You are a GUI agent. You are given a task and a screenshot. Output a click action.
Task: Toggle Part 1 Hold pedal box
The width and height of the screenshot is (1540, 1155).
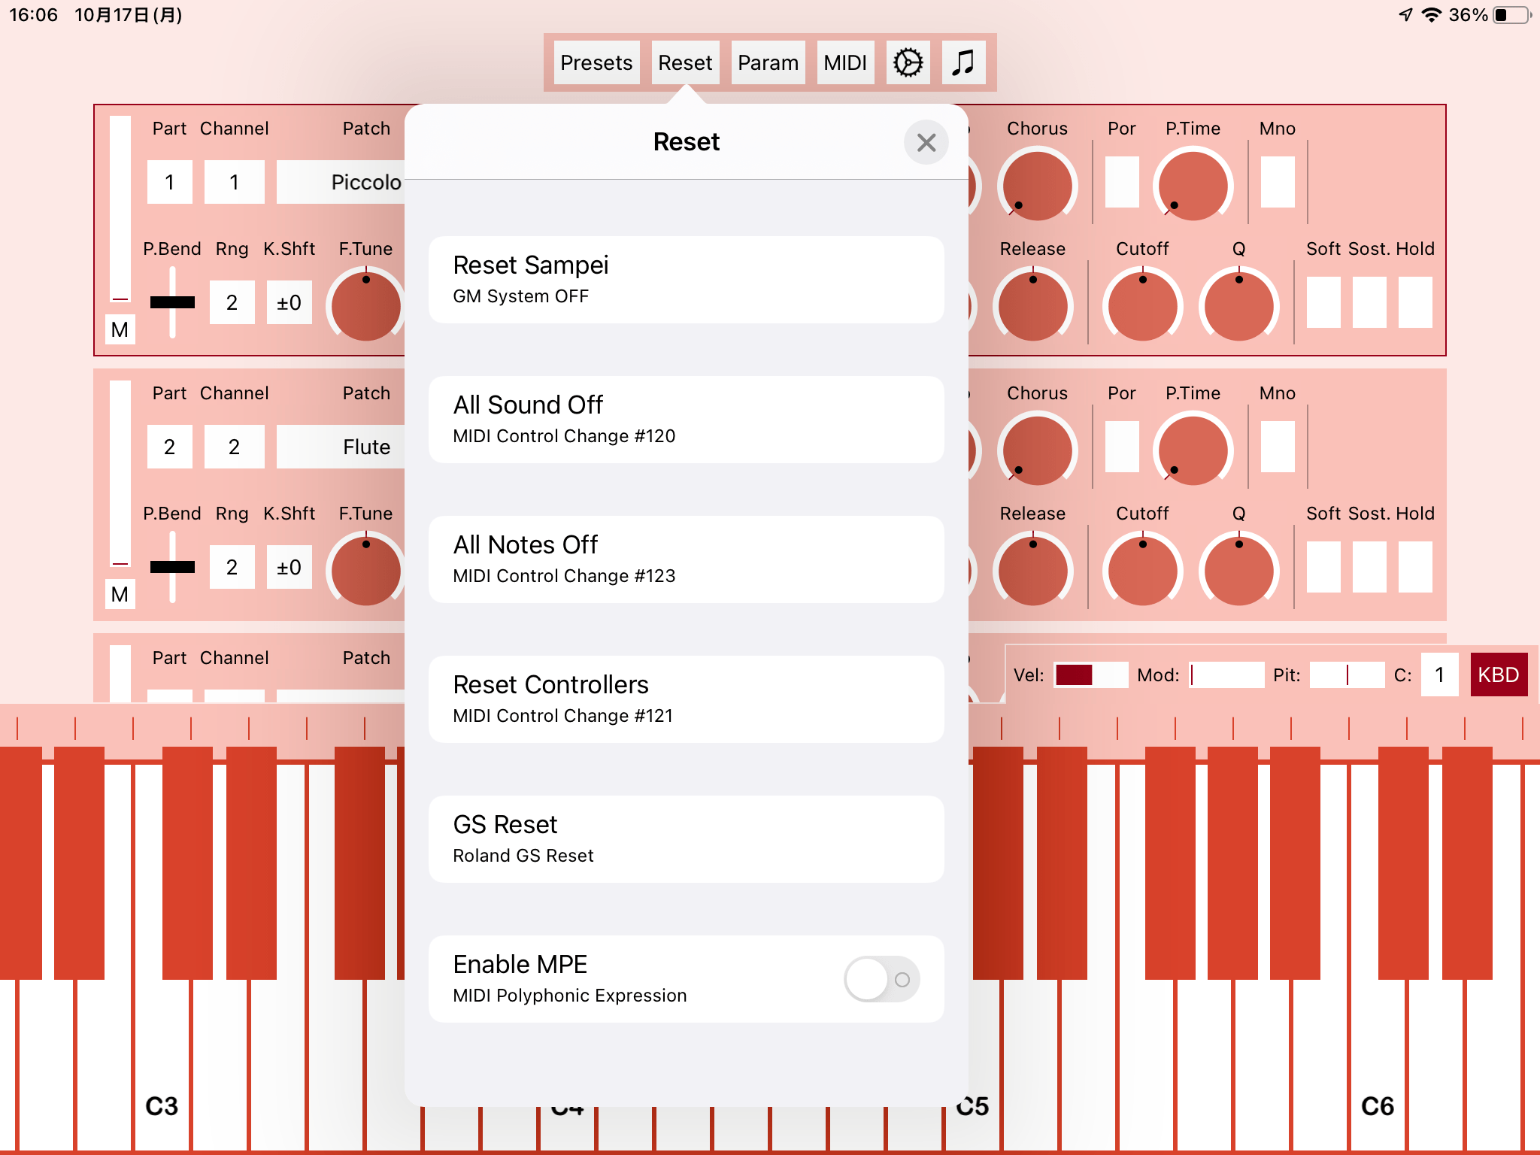pyautogui.click(x=1415, y=302)
